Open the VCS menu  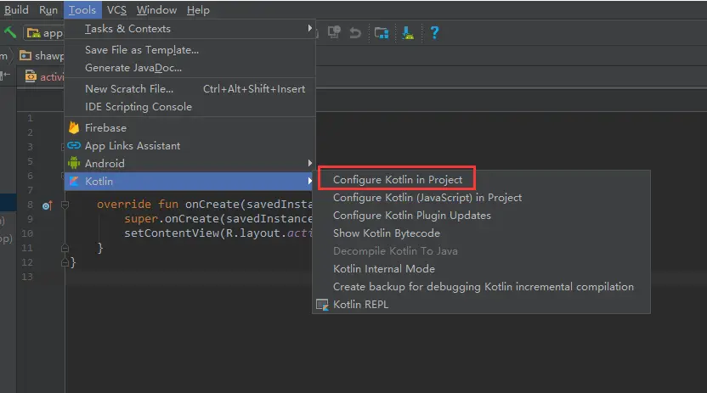coord(116,10)
